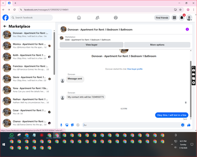Open the Groups icon in top navigation
197x157 pixels.
point(116,18)
